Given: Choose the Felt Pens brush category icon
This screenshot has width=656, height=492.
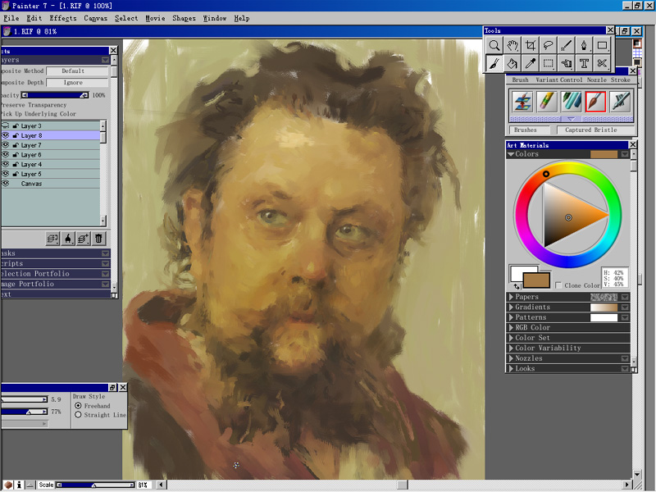Looking at the screenshot, I should coord(571,102).
